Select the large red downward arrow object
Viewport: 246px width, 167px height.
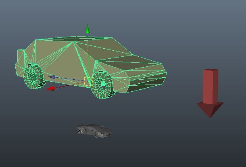tap(210, 93)
